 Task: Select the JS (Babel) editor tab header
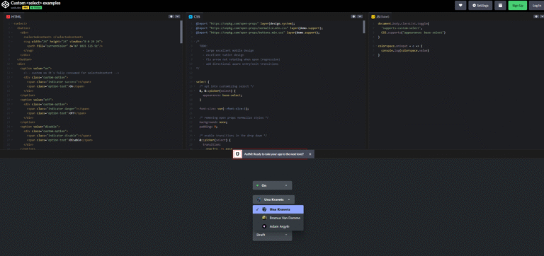tap(380, 16)
